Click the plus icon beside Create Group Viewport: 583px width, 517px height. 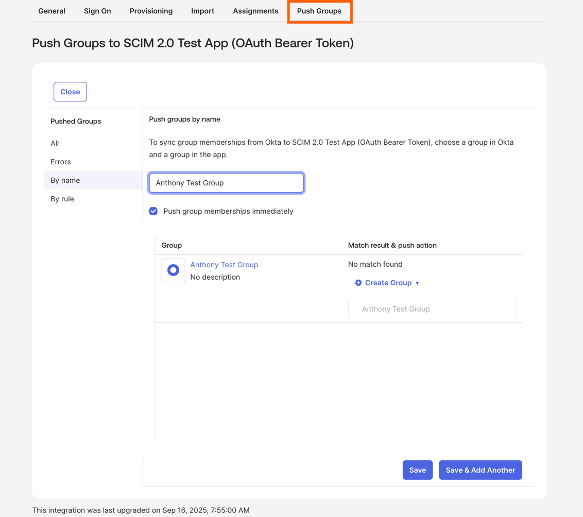click(x=358, y=283)
